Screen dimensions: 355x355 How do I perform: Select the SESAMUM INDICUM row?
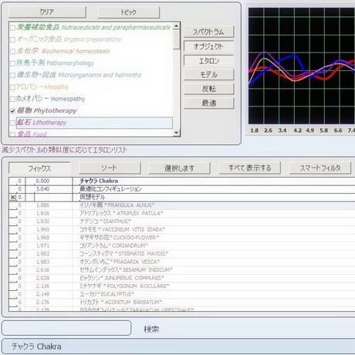pos(181,270)
